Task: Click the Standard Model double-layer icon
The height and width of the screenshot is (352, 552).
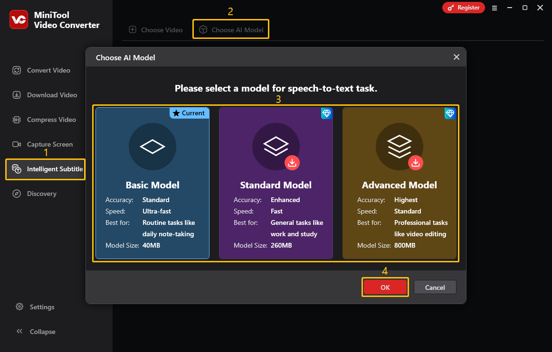Action: tap(276, 146)
